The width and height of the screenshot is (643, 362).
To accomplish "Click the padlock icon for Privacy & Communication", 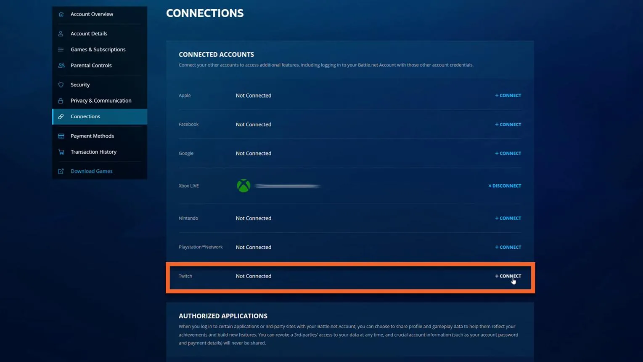I will coord(61,101).
